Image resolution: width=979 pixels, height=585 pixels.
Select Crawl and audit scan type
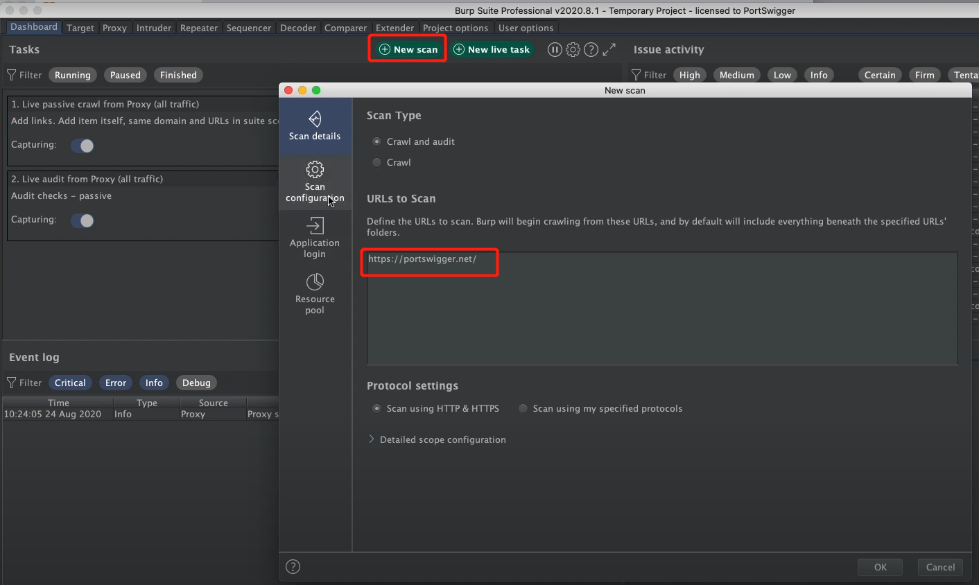tap(377, 141)
